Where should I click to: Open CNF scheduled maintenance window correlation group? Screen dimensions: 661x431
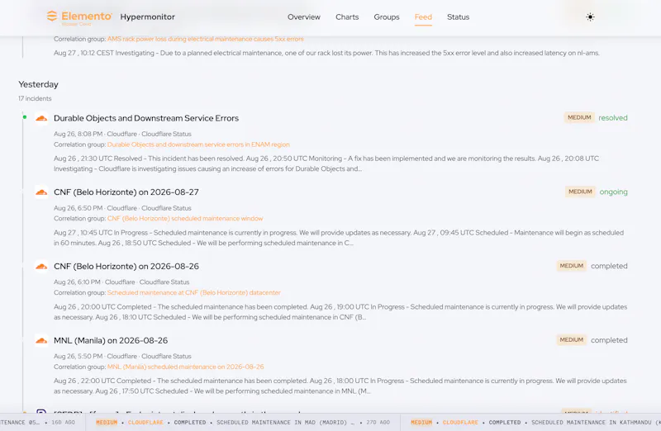185,218
